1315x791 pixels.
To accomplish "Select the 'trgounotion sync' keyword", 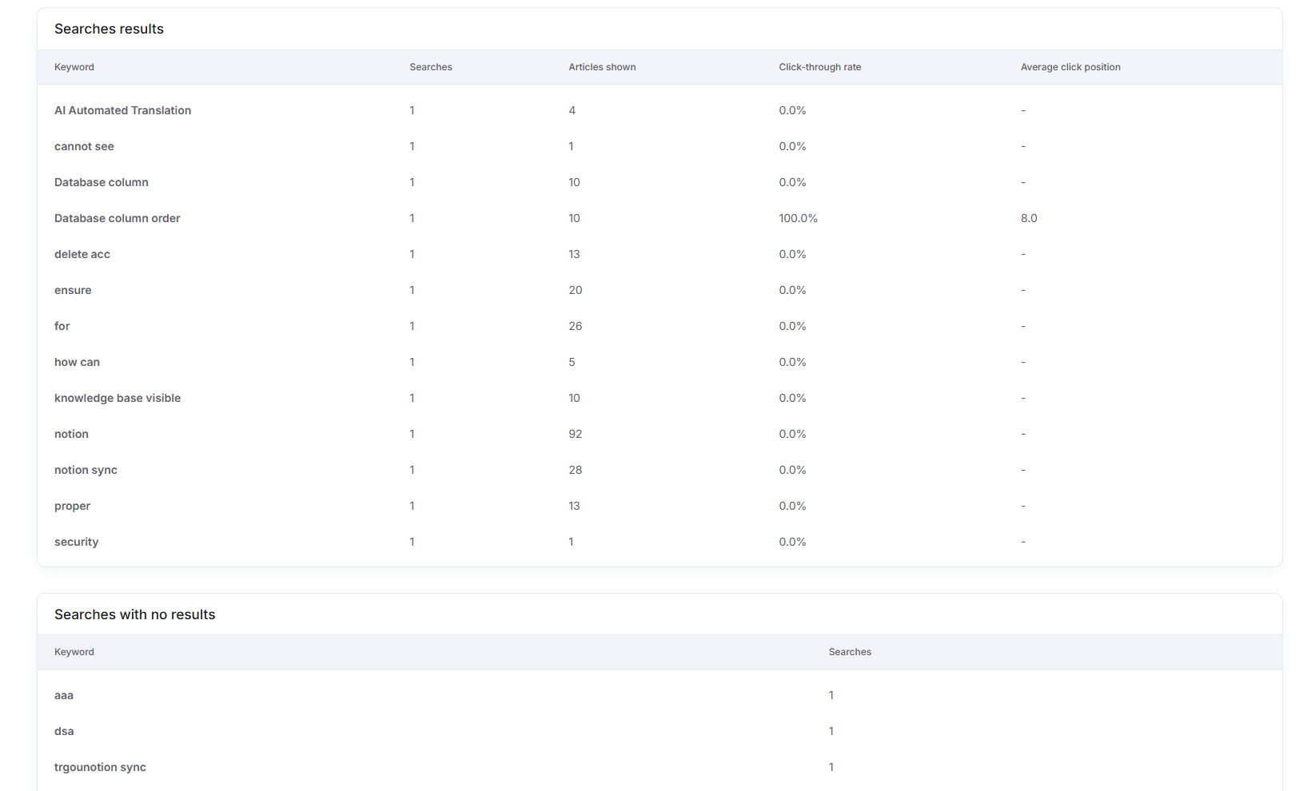I will pyautogui.click(x=100, y=767).
